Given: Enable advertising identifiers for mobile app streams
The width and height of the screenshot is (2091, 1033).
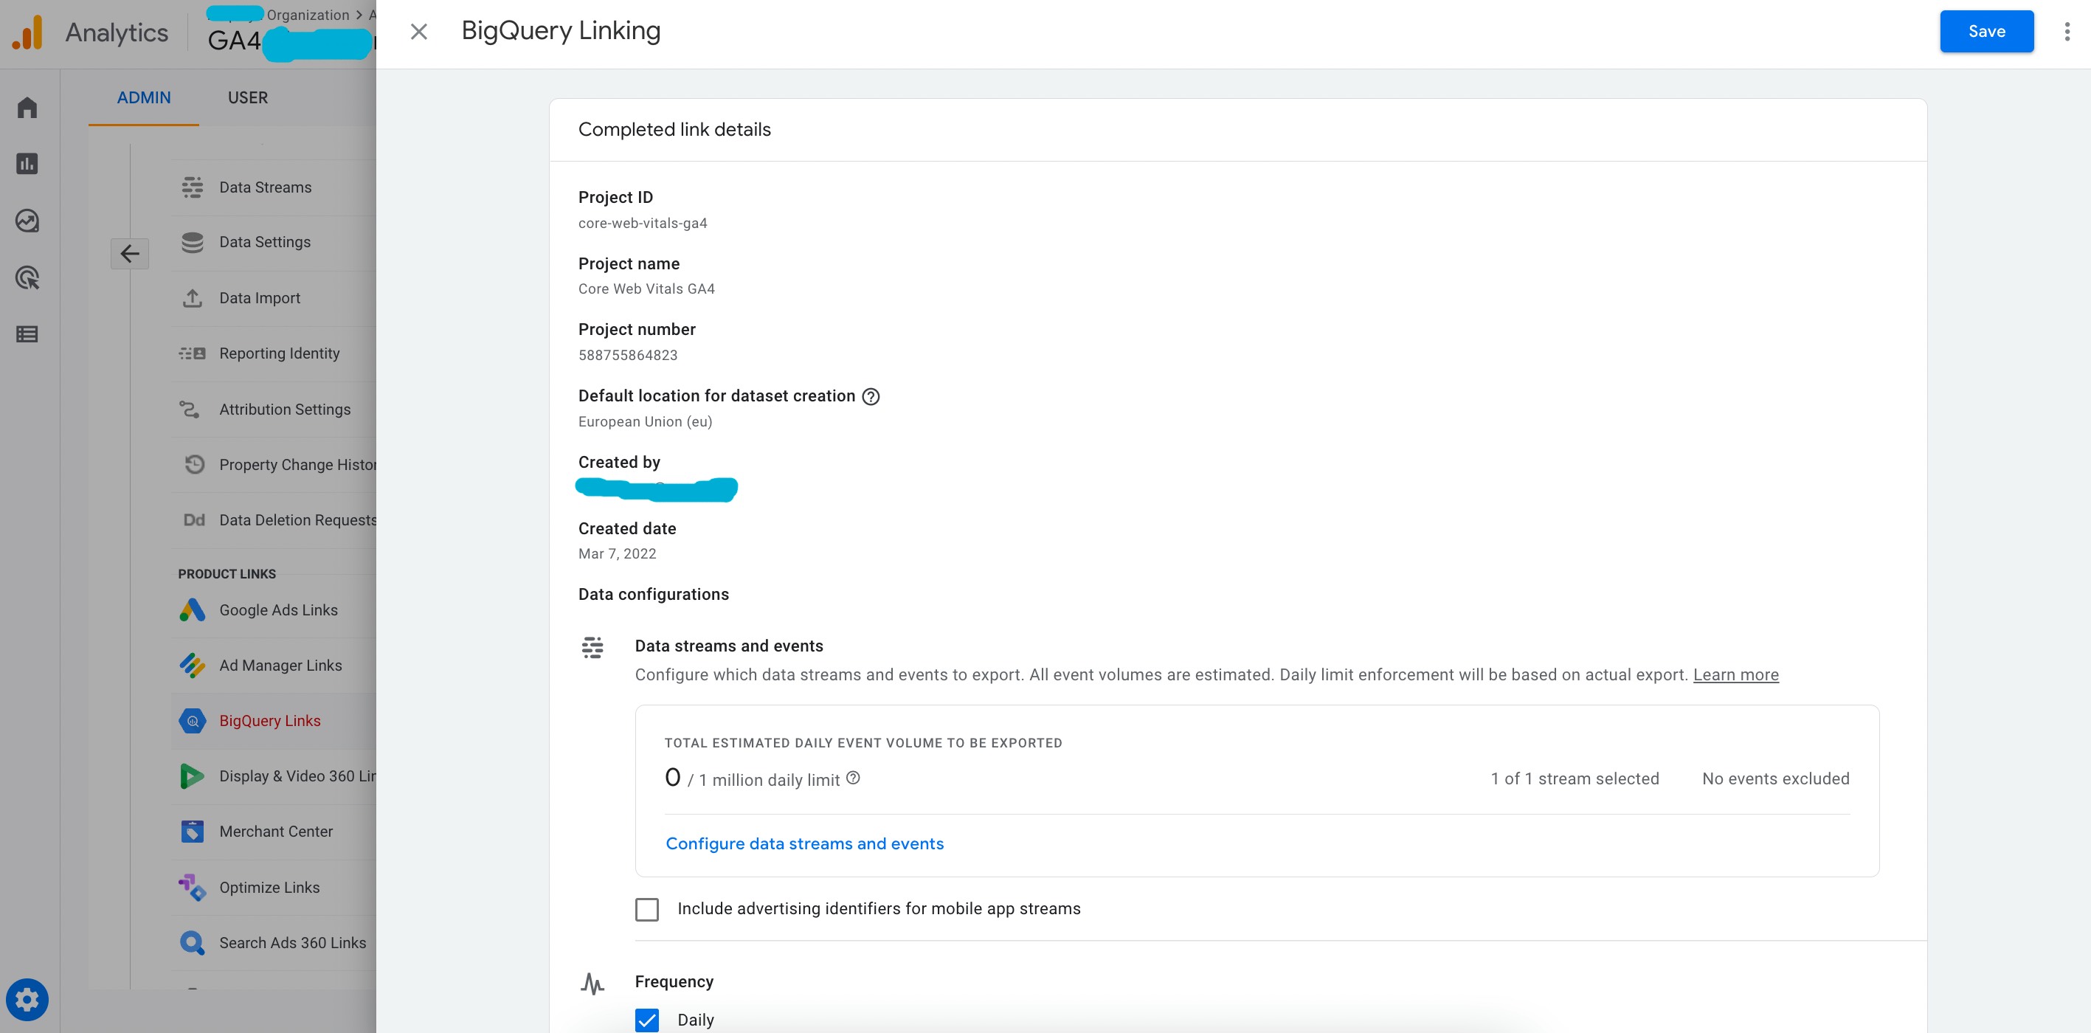Looking at the screenshot, I should click(647, 909).
